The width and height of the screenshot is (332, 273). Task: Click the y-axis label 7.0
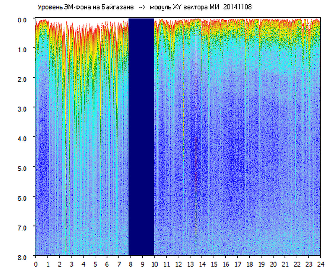click(23, 227)
